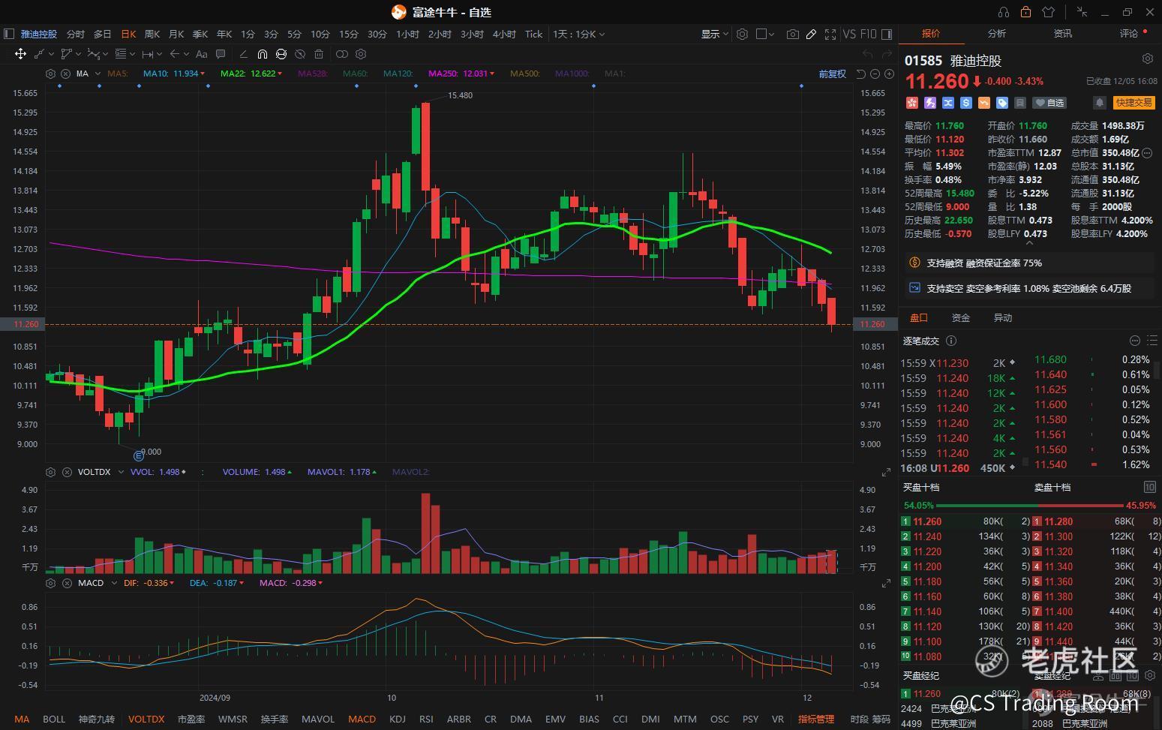Select the 资金 capital flow tab
The width and height of the screenshot is (1162, 730).
pyautogui.click(x=960, y=318)
